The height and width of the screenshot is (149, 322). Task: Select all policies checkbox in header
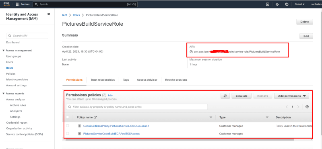pyautogui.click(x=68, y=117)
